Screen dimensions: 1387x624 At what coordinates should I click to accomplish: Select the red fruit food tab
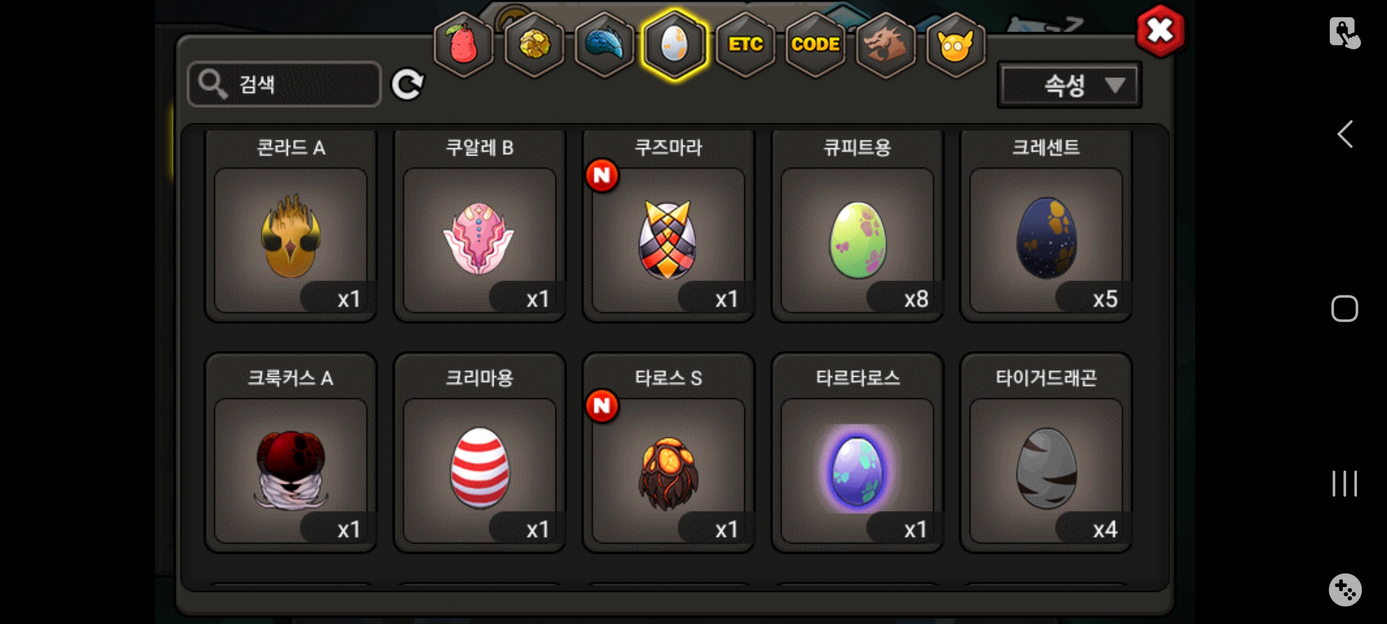(463, 45)
